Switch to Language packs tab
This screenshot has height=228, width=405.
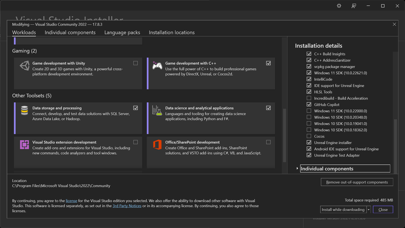[122, 32]
